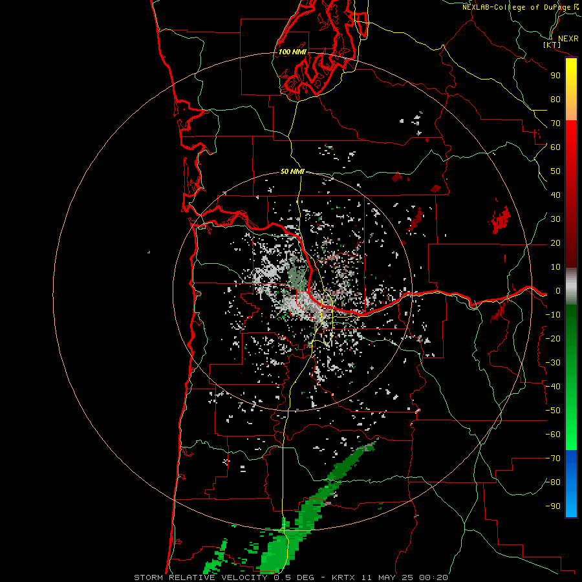Click the gray zero-velocity segment of the color bar
582x582 pixels.
571,286
